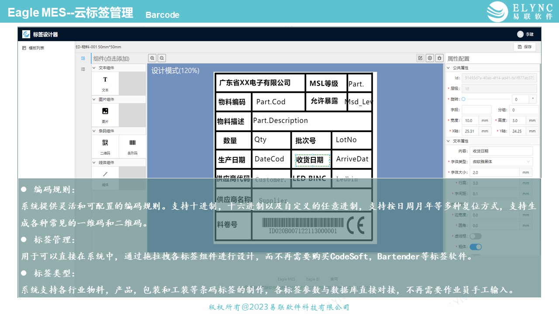
Task: Click the 保存 save button
Action: pyautogui.click(x=524, y=47)
